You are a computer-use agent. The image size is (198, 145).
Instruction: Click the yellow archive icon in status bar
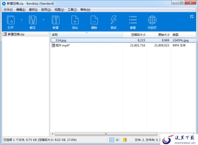coord(125,140)
